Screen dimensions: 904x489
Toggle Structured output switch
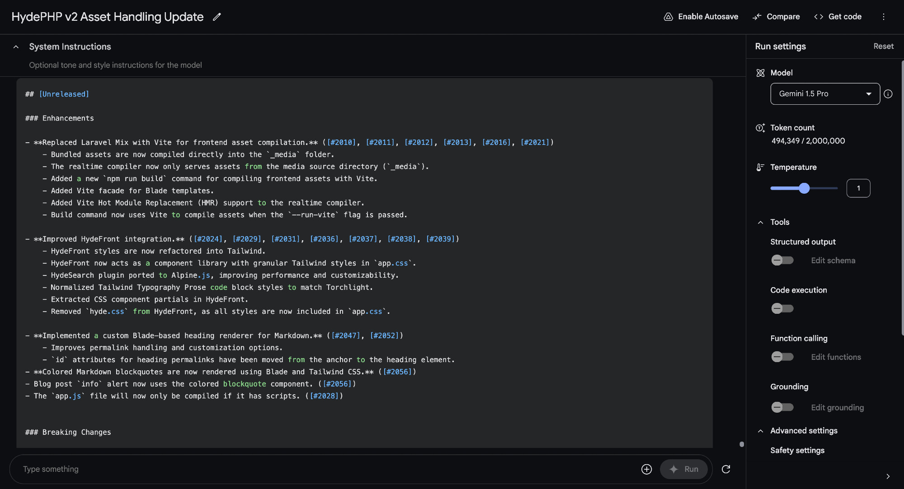tap(782, 260)
